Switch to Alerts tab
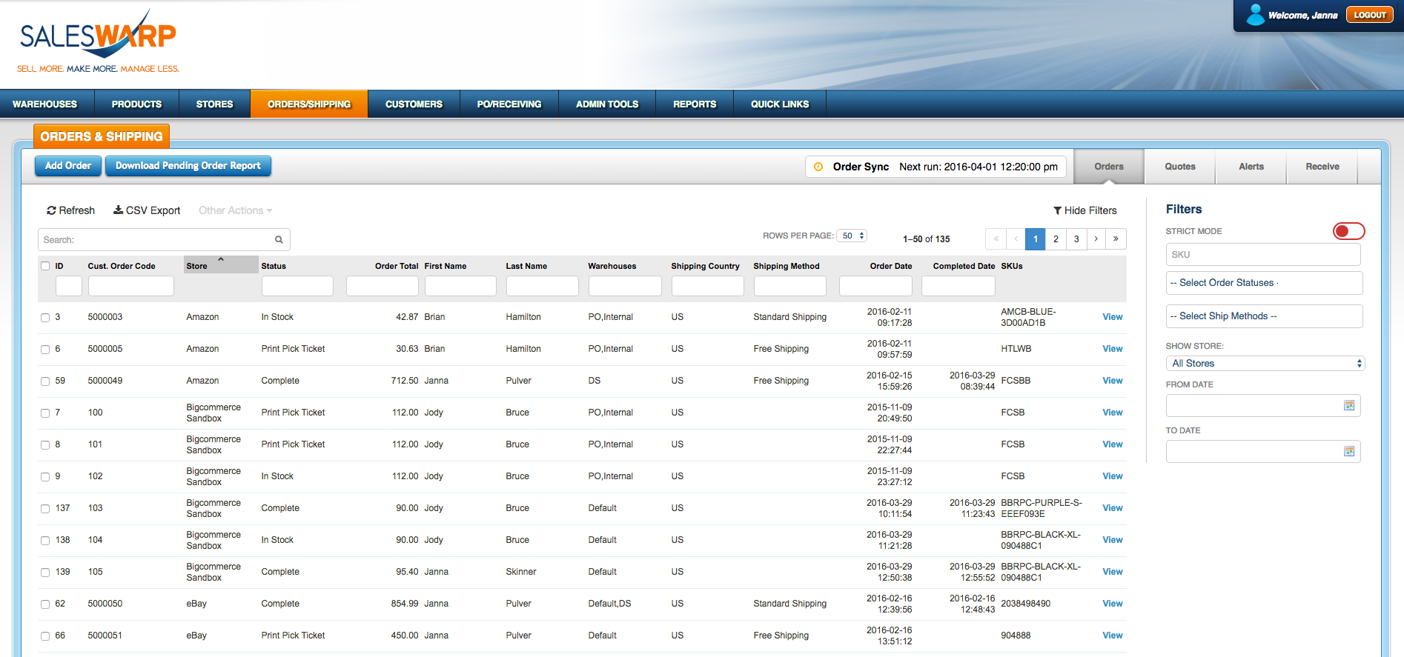The width and height of the screenshot is (1404, 657). [x=1251, y=167]
